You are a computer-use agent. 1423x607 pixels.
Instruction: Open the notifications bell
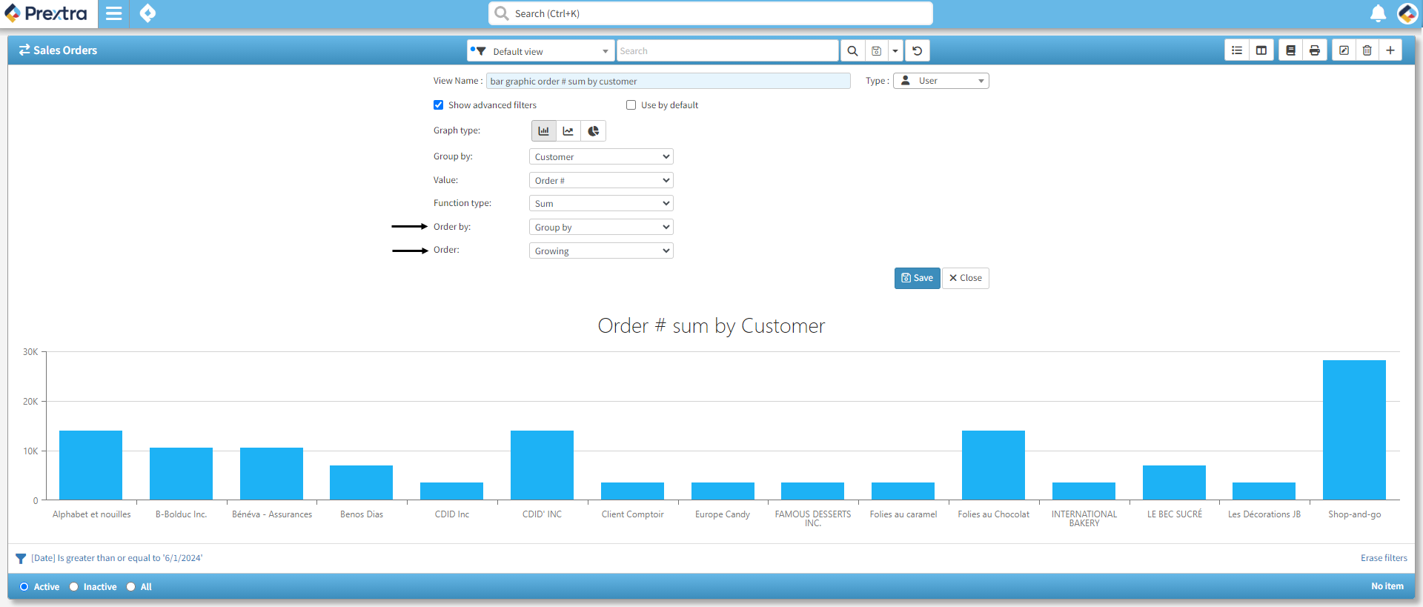[x=1378, y=13]
